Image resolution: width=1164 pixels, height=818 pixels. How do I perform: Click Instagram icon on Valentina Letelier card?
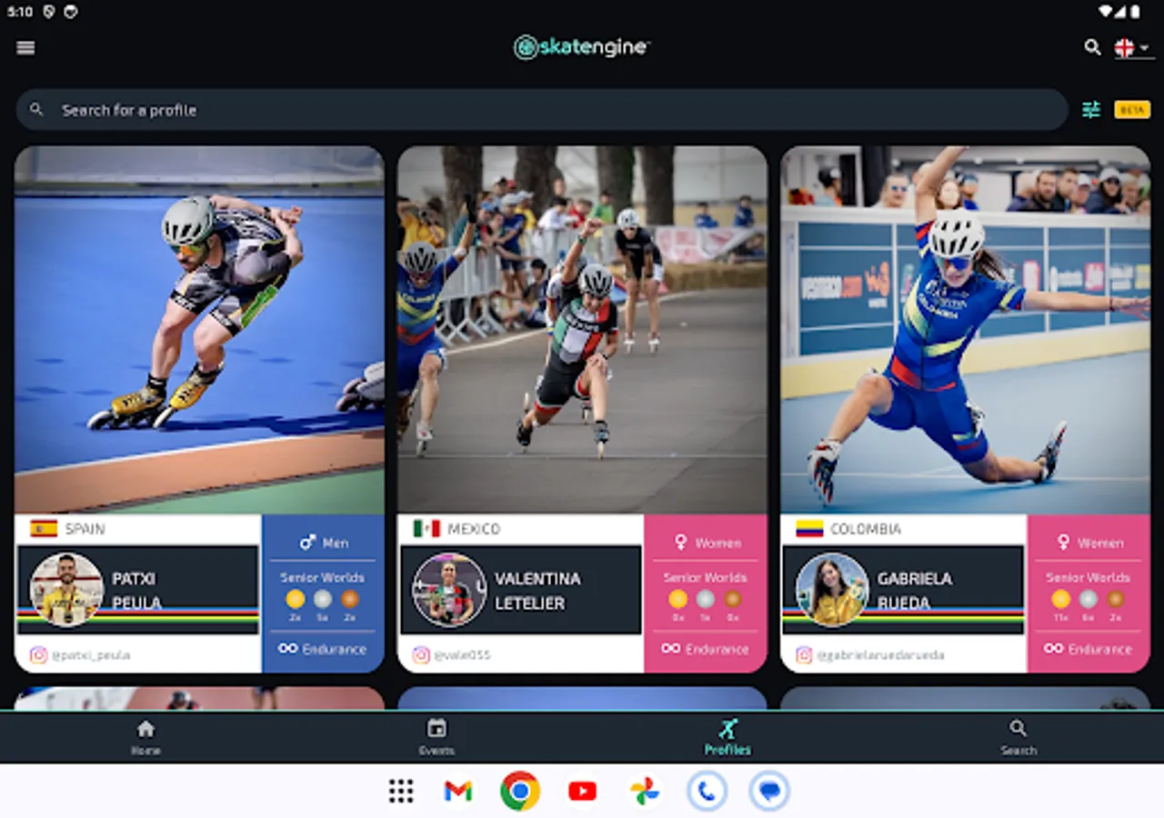(421, 654)
